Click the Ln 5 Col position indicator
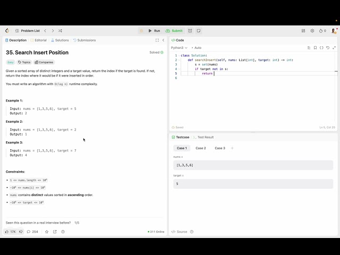Viewport: 340px width, 255px height. tap(327, 127)
